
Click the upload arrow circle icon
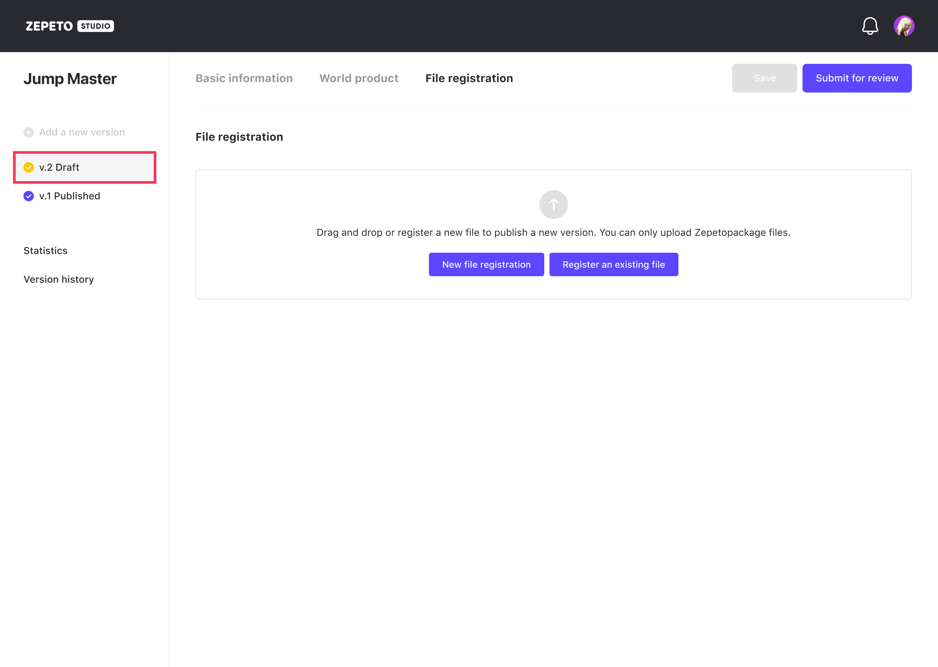click(x=553, y=205)
